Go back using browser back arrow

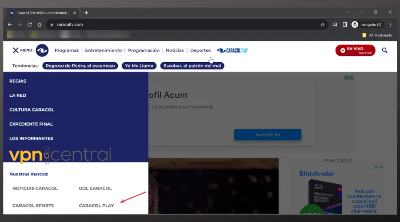pos(10,25)
